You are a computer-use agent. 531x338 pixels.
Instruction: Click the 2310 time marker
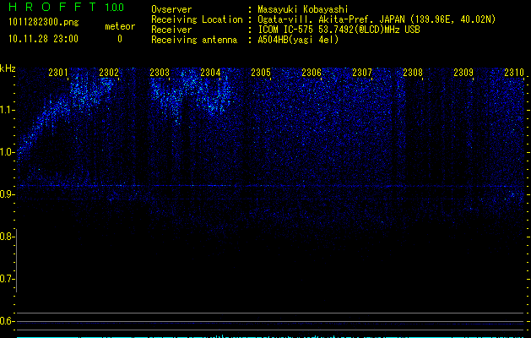[x=514, y=72]
